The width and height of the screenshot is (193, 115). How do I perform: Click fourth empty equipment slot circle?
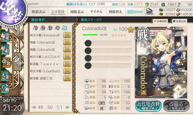(x=88, y=66)
